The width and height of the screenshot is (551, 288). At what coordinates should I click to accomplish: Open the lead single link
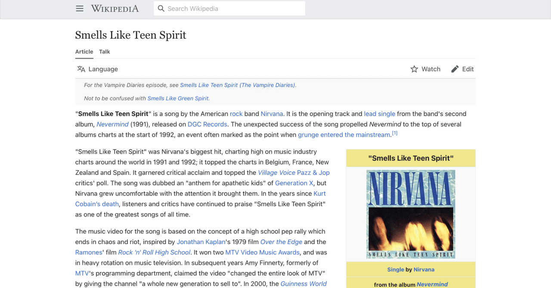pos(380,114)
